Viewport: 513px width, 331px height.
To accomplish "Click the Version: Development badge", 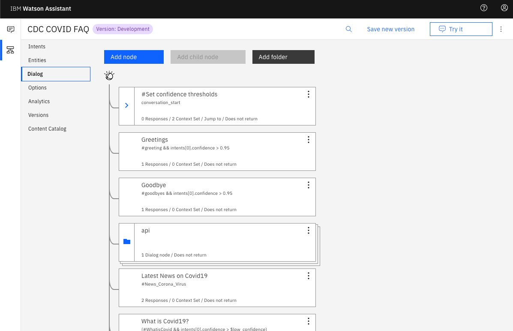I will (123, 29).
